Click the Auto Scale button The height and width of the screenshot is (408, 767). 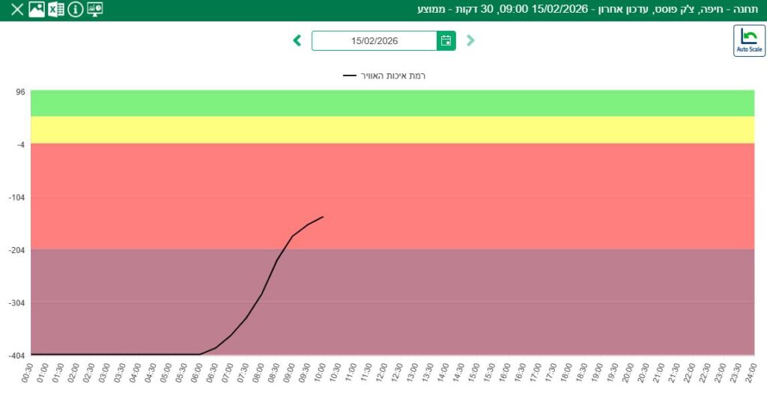(x=749, y=40)
